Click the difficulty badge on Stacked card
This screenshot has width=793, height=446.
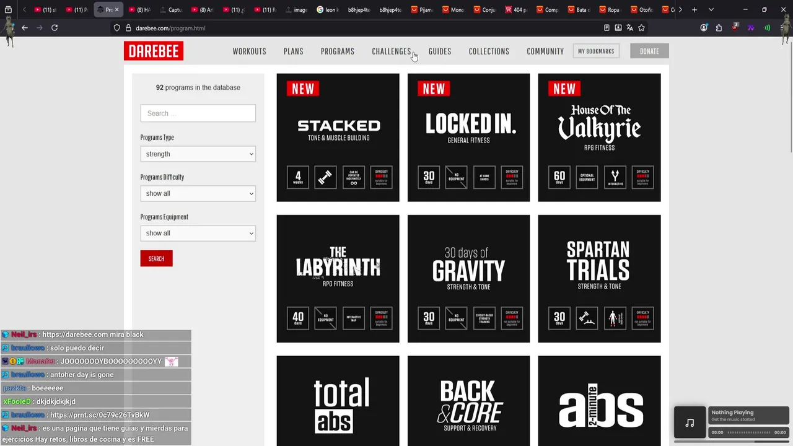[x=381, y=177]
